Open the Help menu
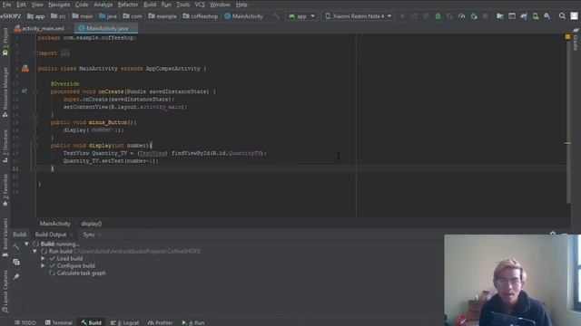The height and width of the screenshot is (326, 581). coord(241,5)
